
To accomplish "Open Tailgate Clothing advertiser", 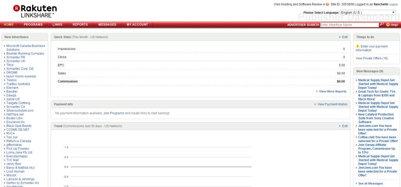I will [x=18, y=103].
